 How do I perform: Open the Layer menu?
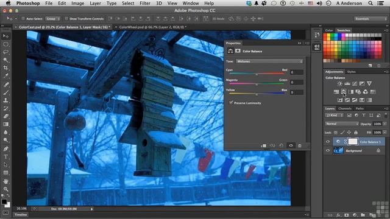(95, 3)
